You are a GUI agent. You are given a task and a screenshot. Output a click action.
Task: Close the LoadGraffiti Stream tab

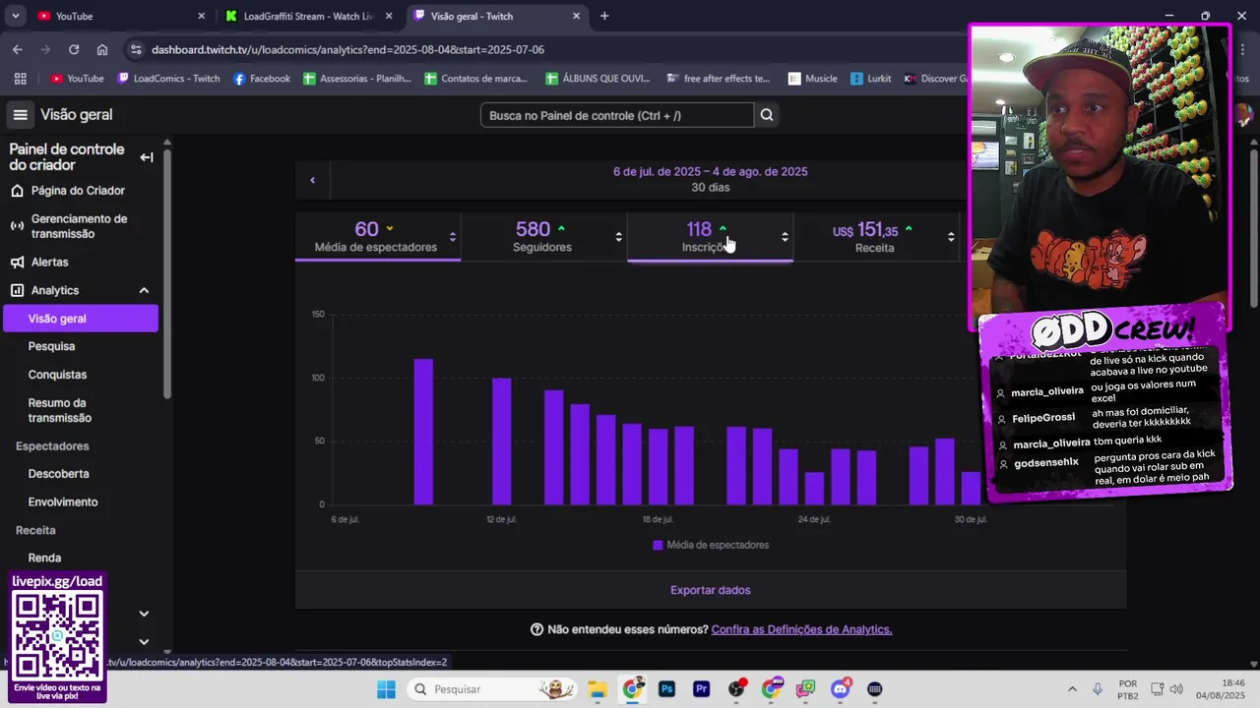tap(389, 16)
